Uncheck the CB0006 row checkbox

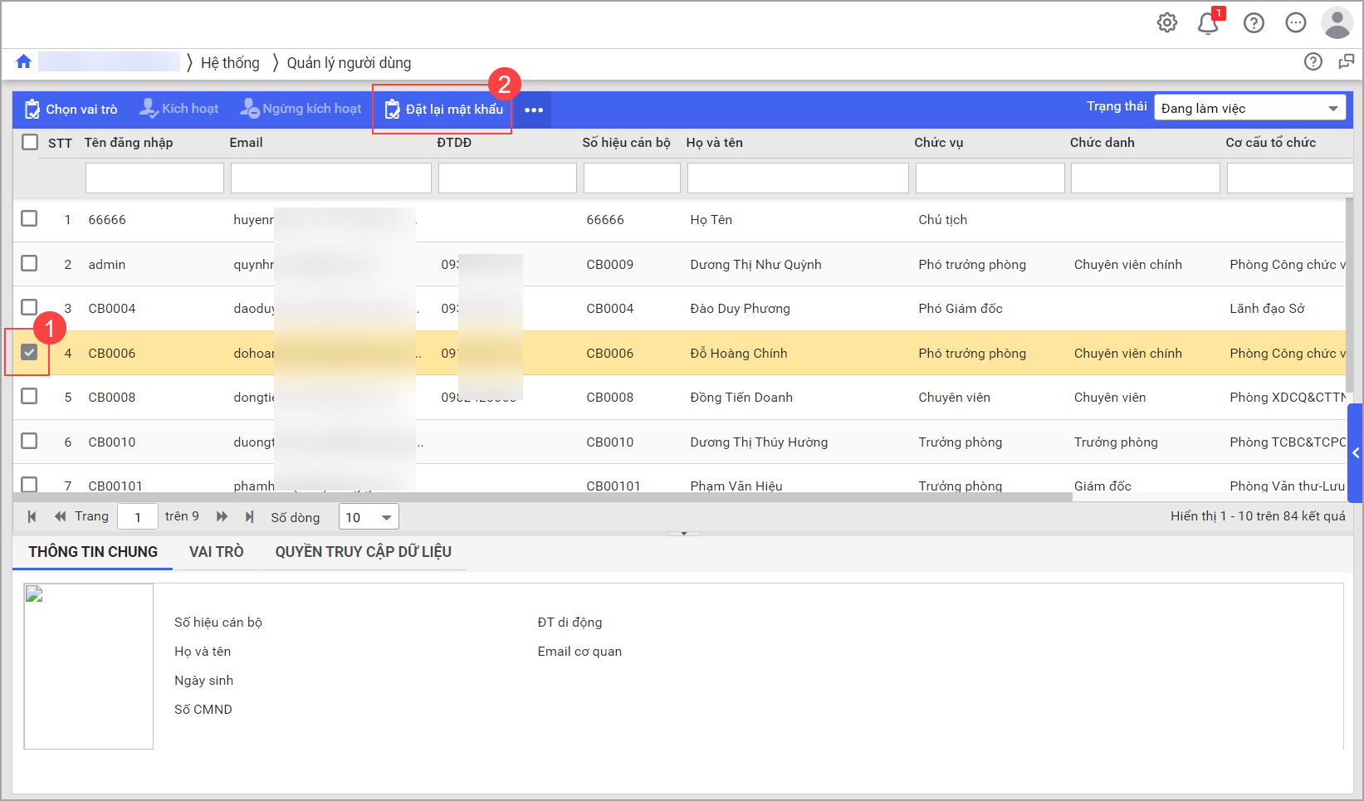29,353
